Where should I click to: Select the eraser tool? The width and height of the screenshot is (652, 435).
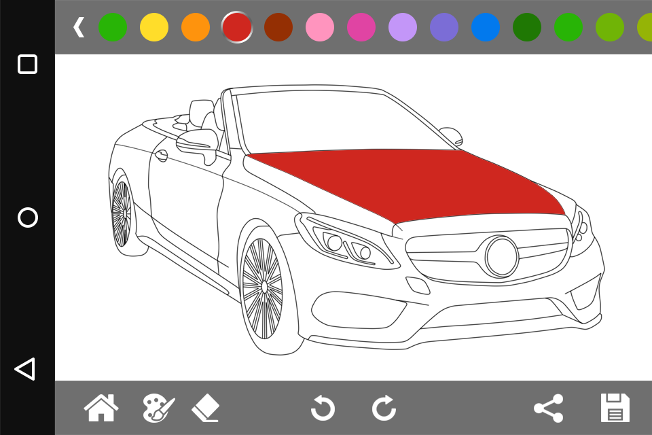coord(206,408)
